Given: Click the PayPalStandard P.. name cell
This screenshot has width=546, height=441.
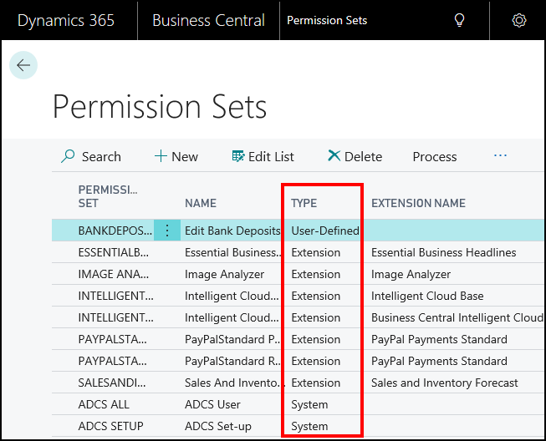Looking at the screenshot, I should (232, 339).
